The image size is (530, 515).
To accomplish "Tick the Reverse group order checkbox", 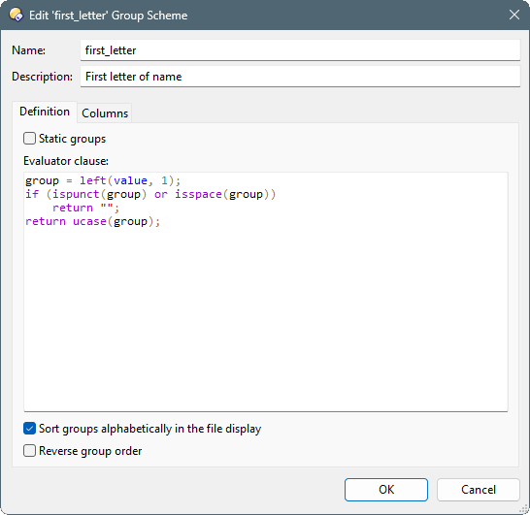I will click(x=29, y=451).
